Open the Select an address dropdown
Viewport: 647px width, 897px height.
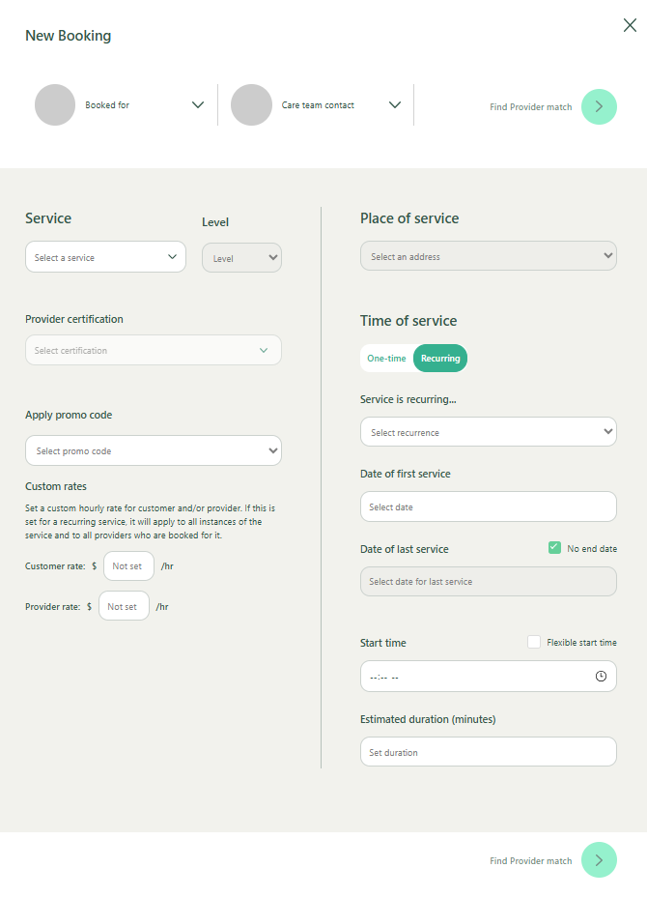488,256
